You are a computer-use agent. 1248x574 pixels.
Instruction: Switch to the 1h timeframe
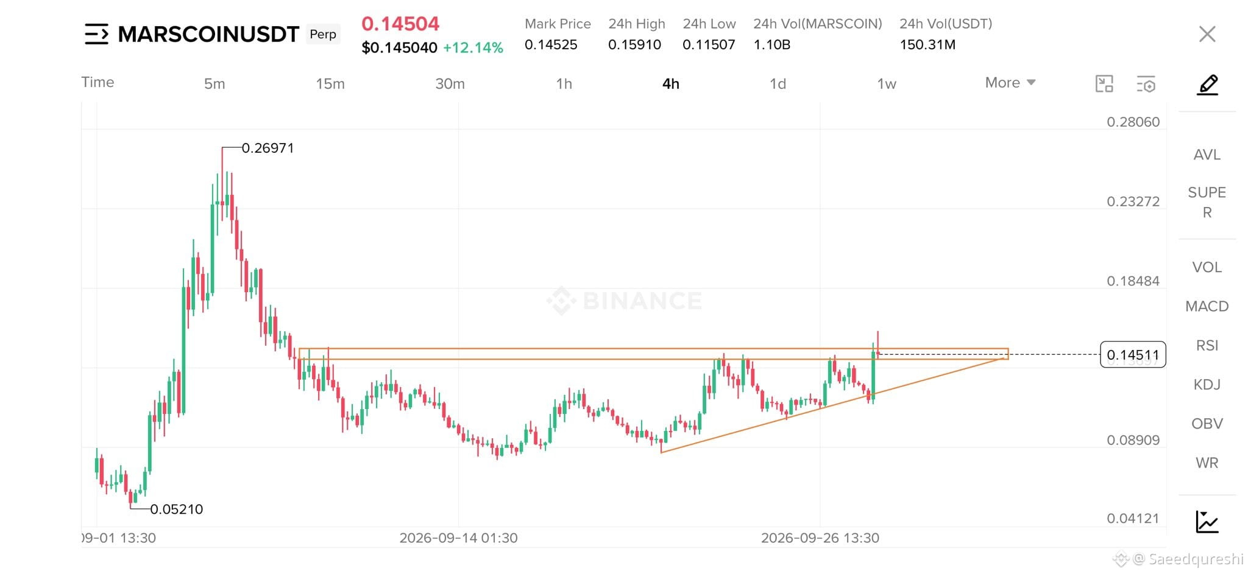(x=564, y=83)
